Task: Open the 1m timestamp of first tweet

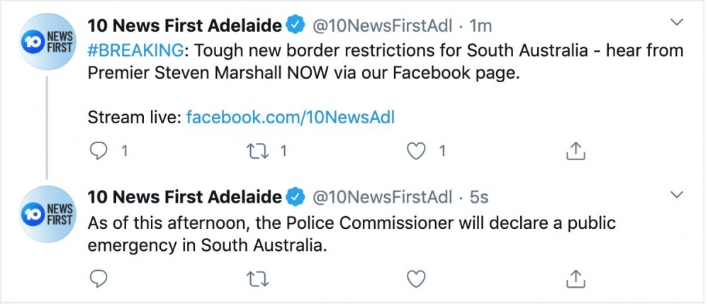Action: point(481,26)
